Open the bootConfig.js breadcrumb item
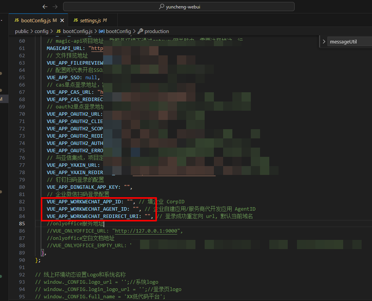This screenshot has width=372, height=301. tap(78, 31)
